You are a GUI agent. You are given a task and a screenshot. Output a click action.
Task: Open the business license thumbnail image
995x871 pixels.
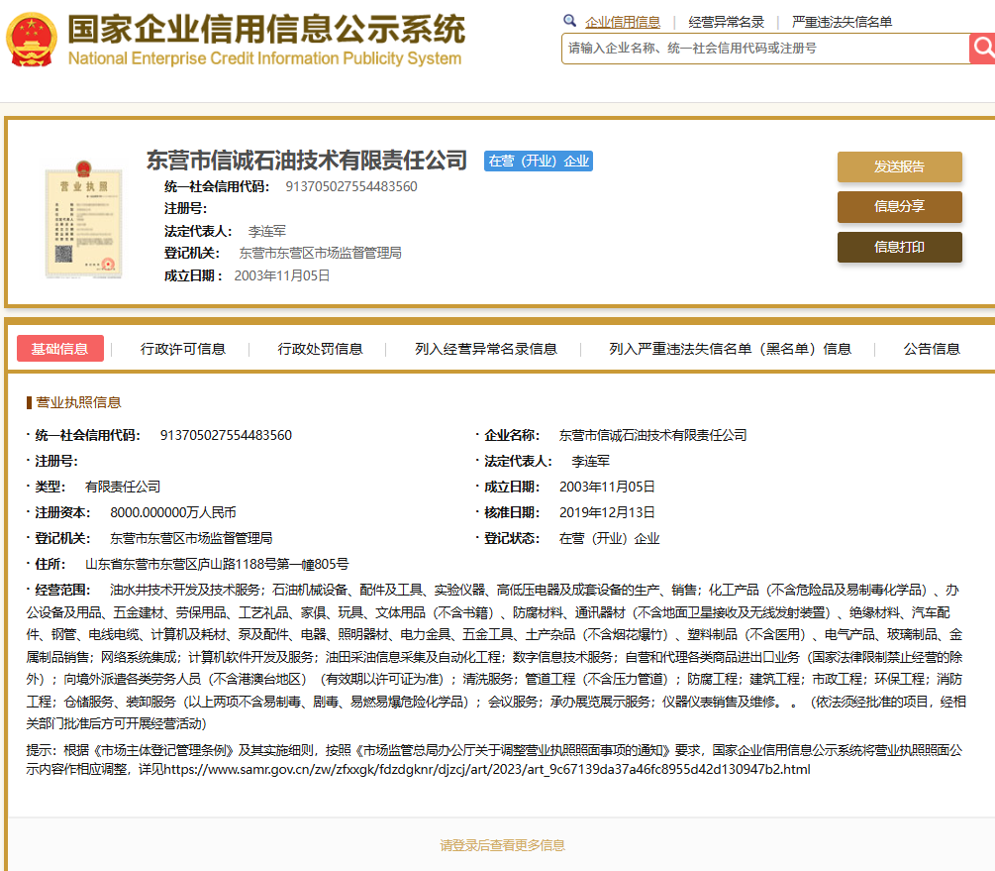[83, 219]
